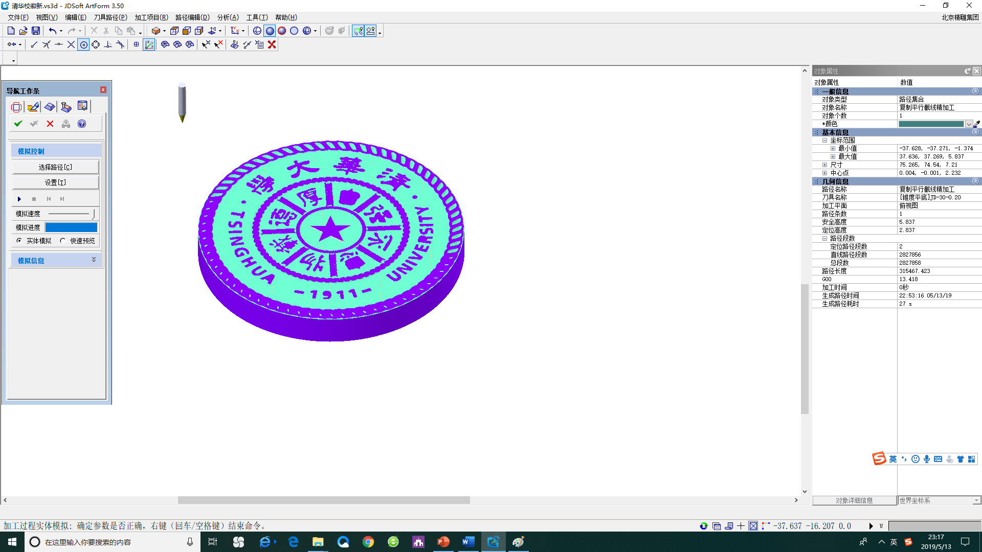Click the teal 颜色 color swatch

pyautogui.click(x=931, y=124)
